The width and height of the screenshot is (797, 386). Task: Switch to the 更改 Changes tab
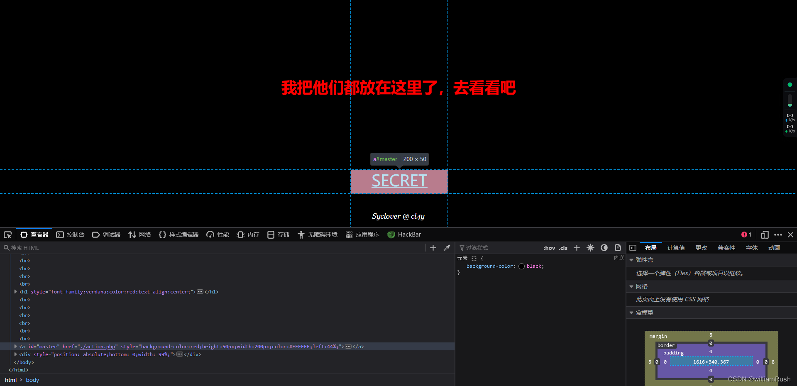[x=702, y=248]
